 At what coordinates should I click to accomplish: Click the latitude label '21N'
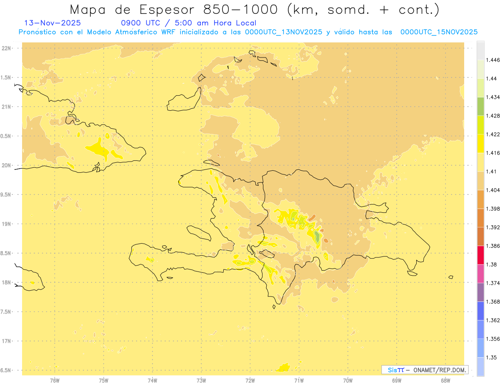pos(6,107)
